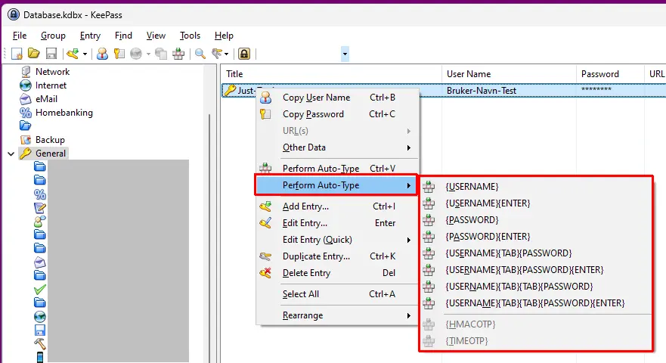
Task: Click the hammer subgroup icon
Action: coord(40,344)
